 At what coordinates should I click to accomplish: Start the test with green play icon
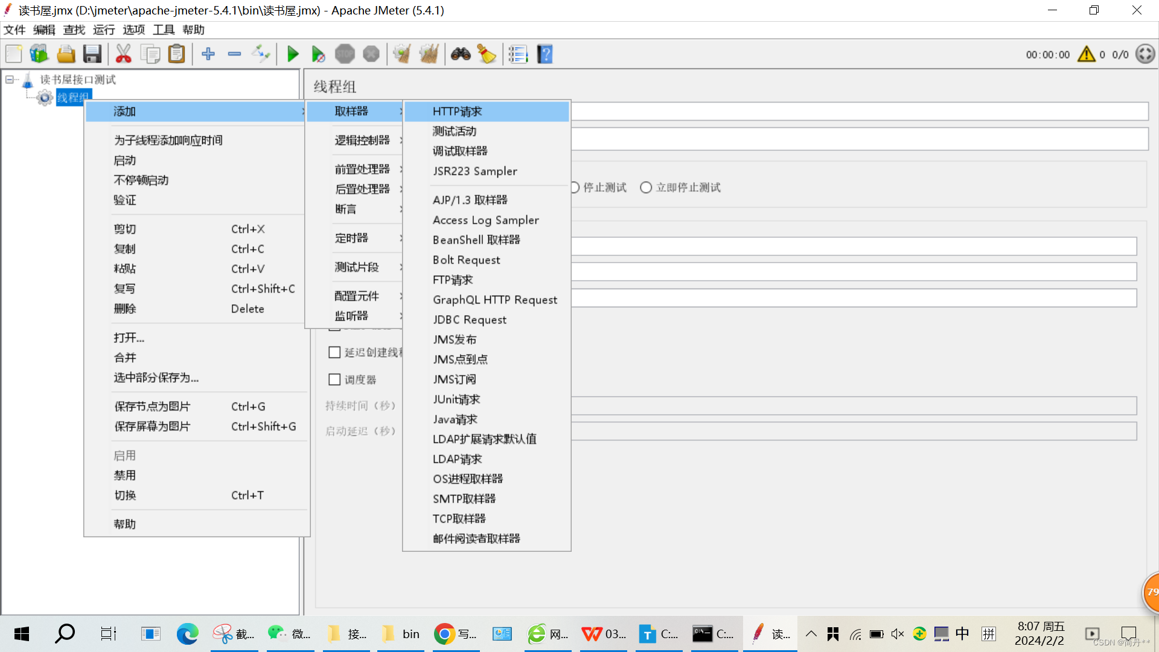tap(293, 54)
